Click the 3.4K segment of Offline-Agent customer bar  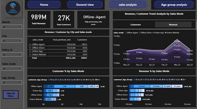[x=82, y=86]
